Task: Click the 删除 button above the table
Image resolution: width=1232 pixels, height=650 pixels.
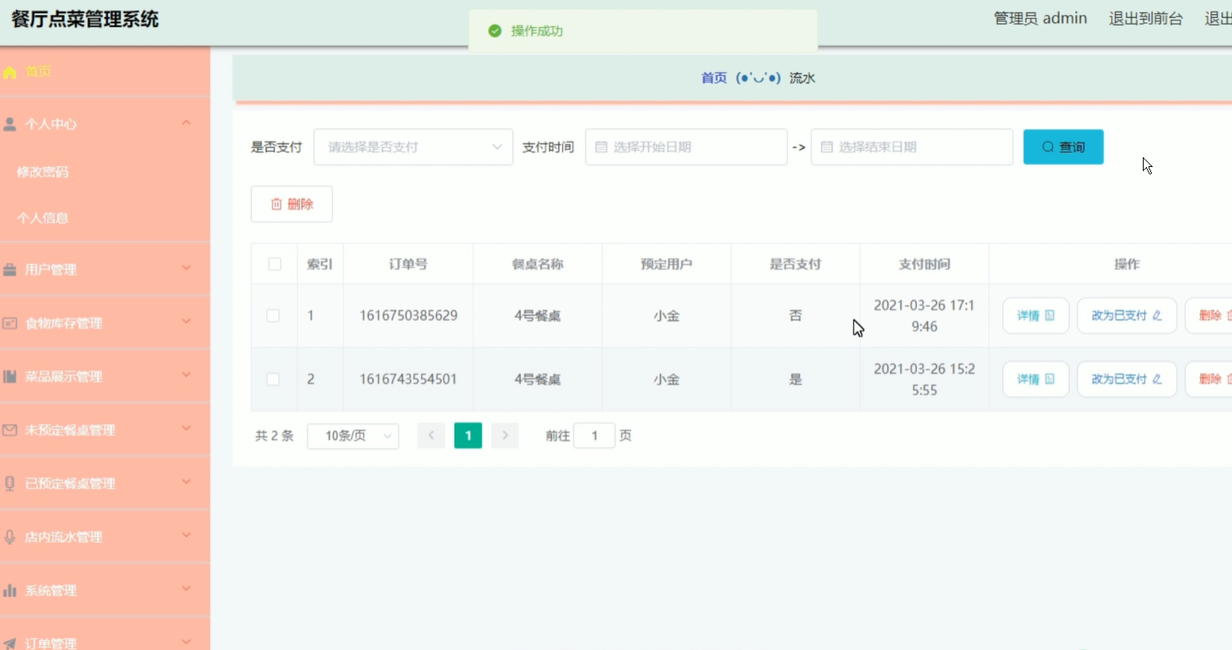Action: pos(291,205)
